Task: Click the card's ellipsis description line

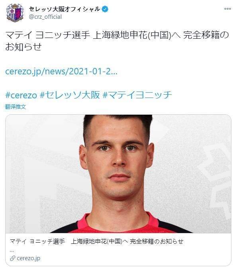Action: (x=12, y=251)
